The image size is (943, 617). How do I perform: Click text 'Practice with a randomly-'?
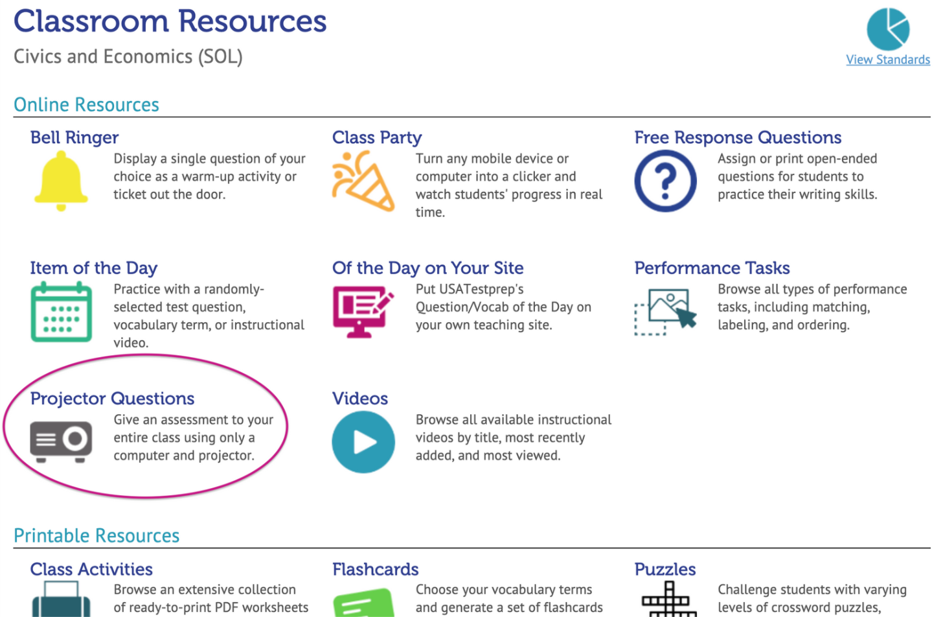tap(189, 289)
